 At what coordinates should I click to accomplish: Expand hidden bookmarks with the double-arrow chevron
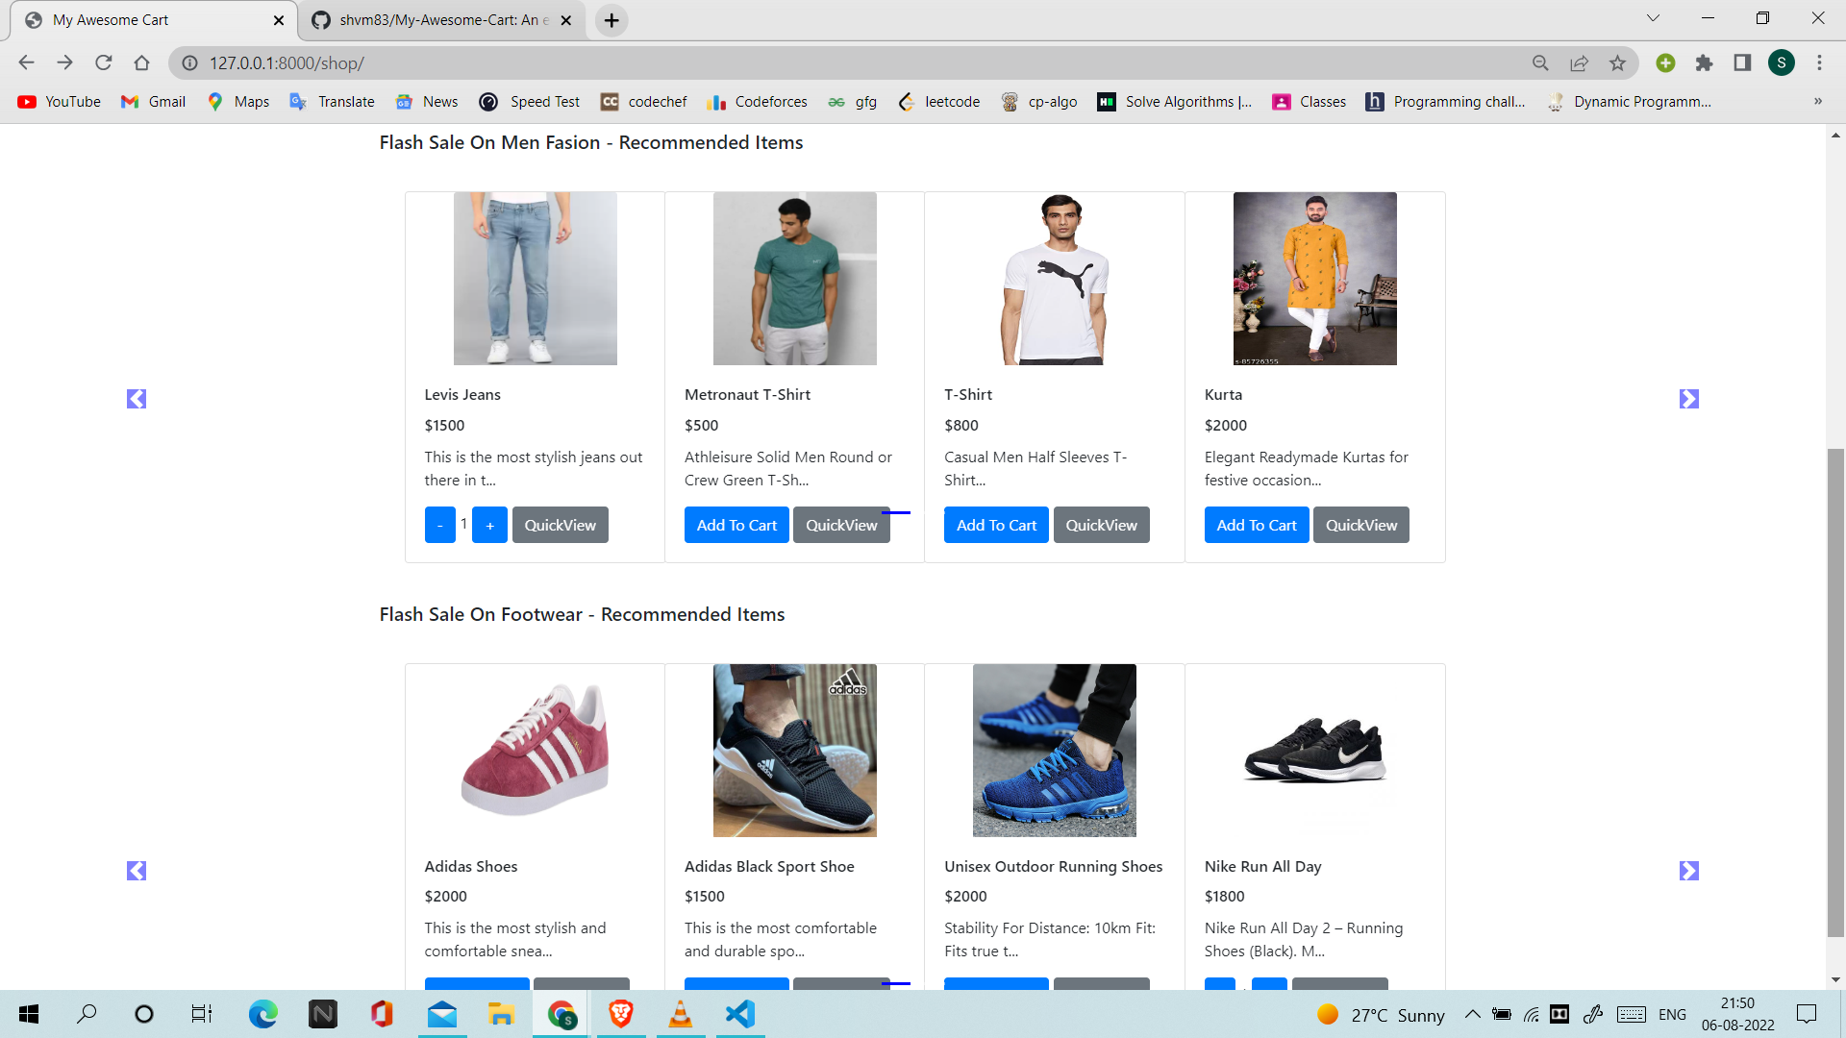[x=1817, y=101]
